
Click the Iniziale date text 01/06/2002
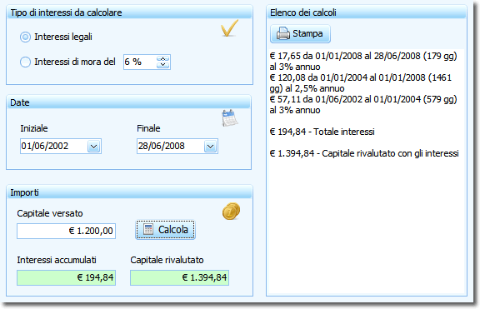tap(45, 146)
